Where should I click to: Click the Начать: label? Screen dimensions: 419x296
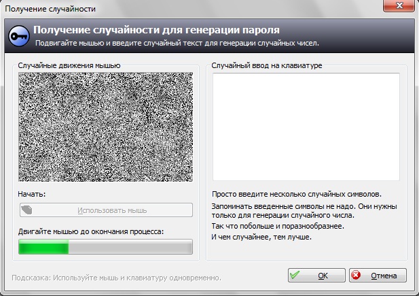click(32, 195)
